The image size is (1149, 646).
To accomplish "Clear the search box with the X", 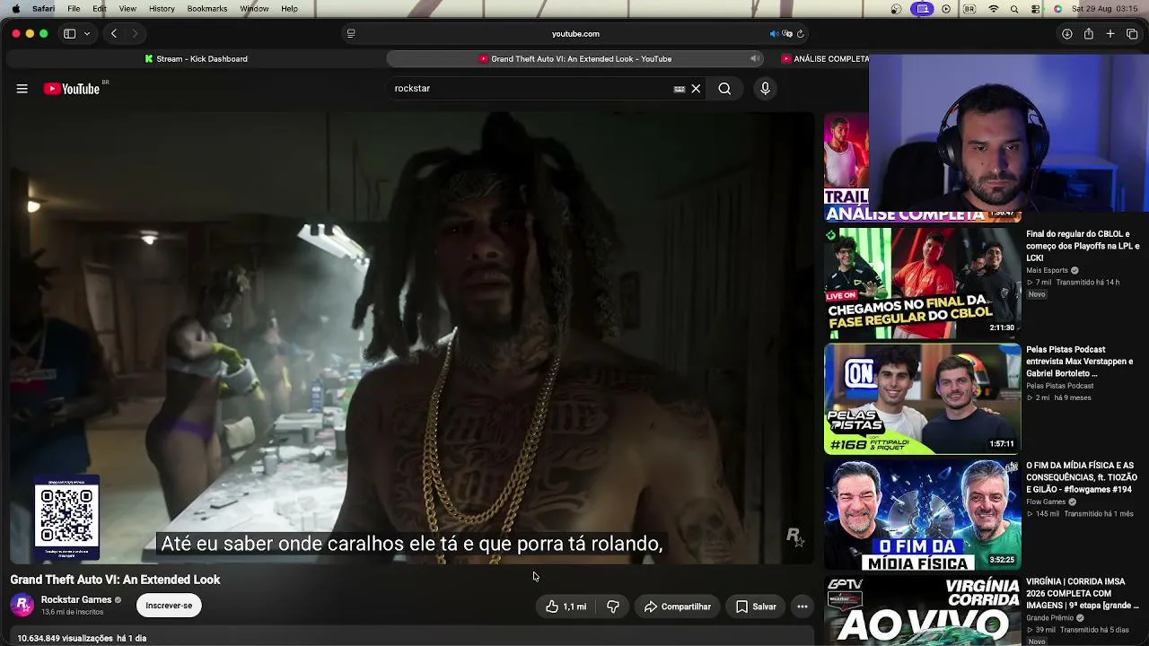I will tap(696, 89).
